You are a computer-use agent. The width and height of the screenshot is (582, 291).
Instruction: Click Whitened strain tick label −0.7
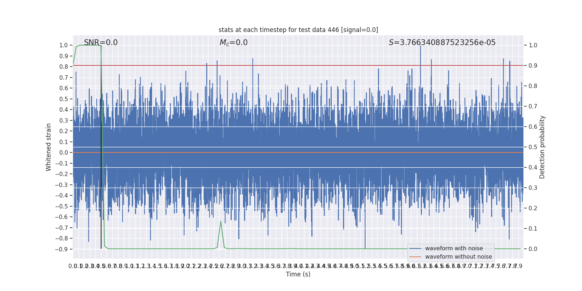[61, 228]
